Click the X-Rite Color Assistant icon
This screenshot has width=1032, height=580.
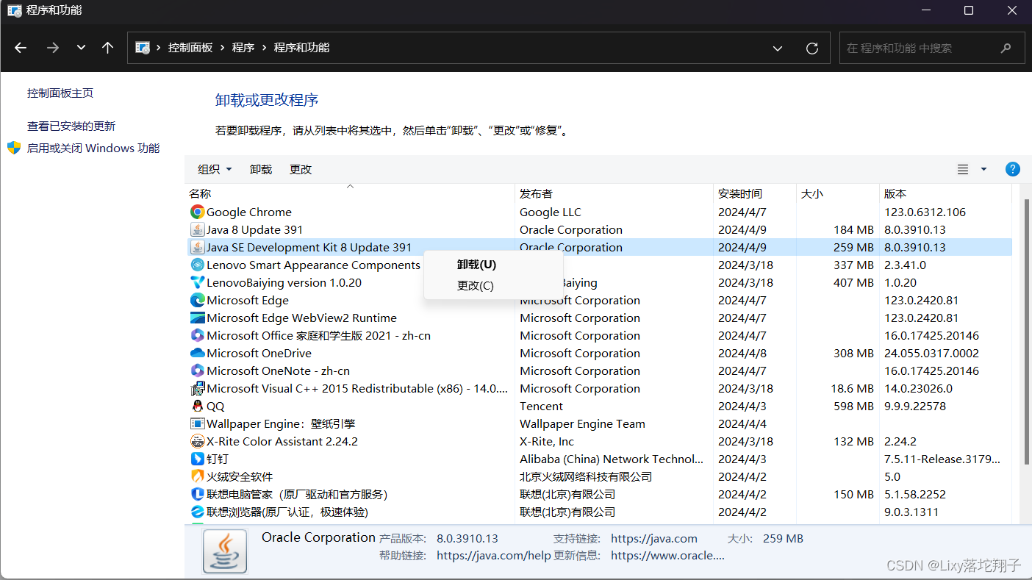[x=197, y=441]
